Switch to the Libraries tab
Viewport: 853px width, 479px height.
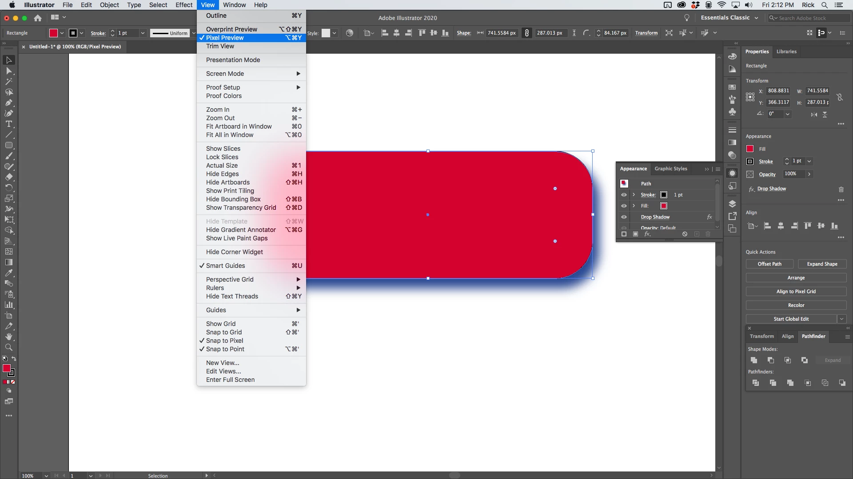786,51
